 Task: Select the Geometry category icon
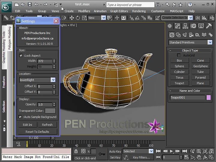click(172, 35)
